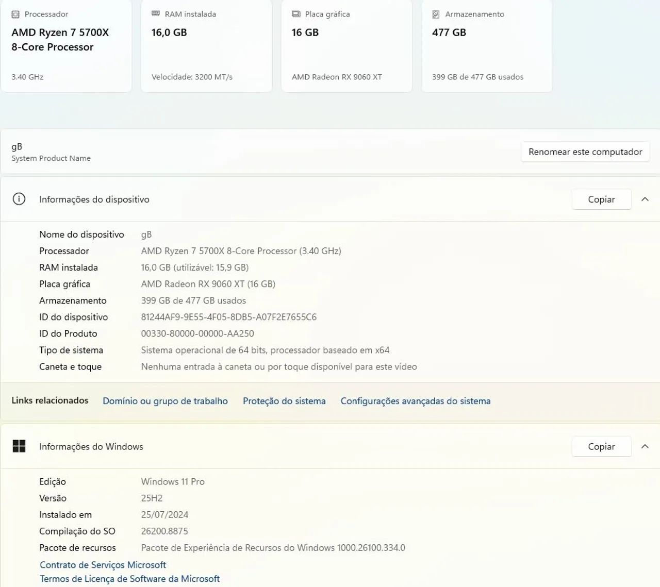Select the 16,0 GB RAM card
Image resolution: width=660 pixels, height=587 pixels.
pyautogui.click(x=206, y=45)
